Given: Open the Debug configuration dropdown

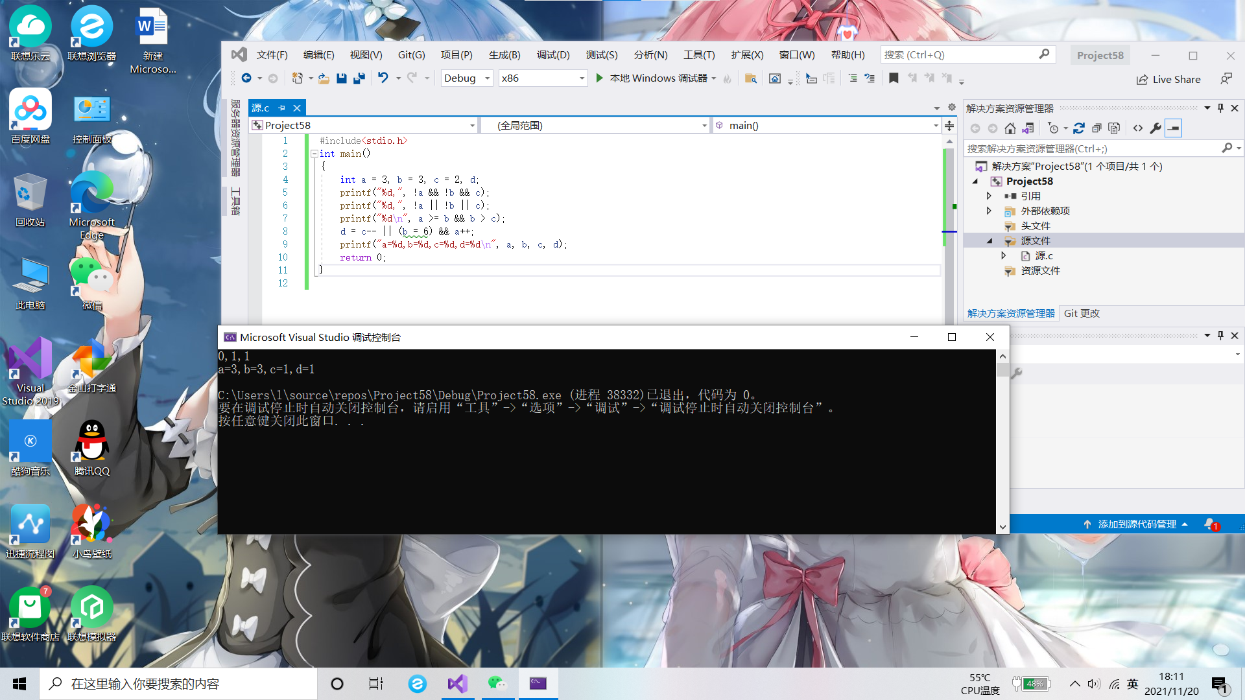Looking at the screenshot, I should pyautogui.click(x=487, y=78).
